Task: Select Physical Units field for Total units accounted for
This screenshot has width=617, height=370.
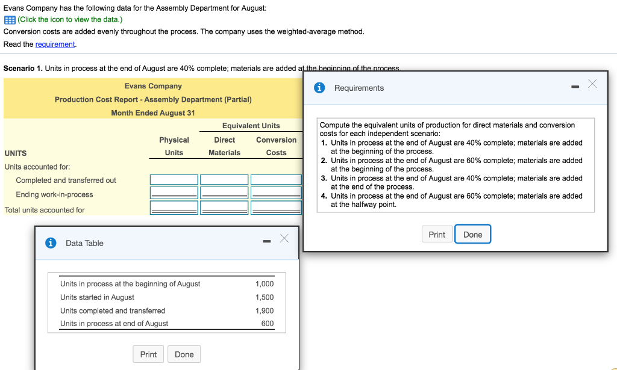Action: [174, 208]
